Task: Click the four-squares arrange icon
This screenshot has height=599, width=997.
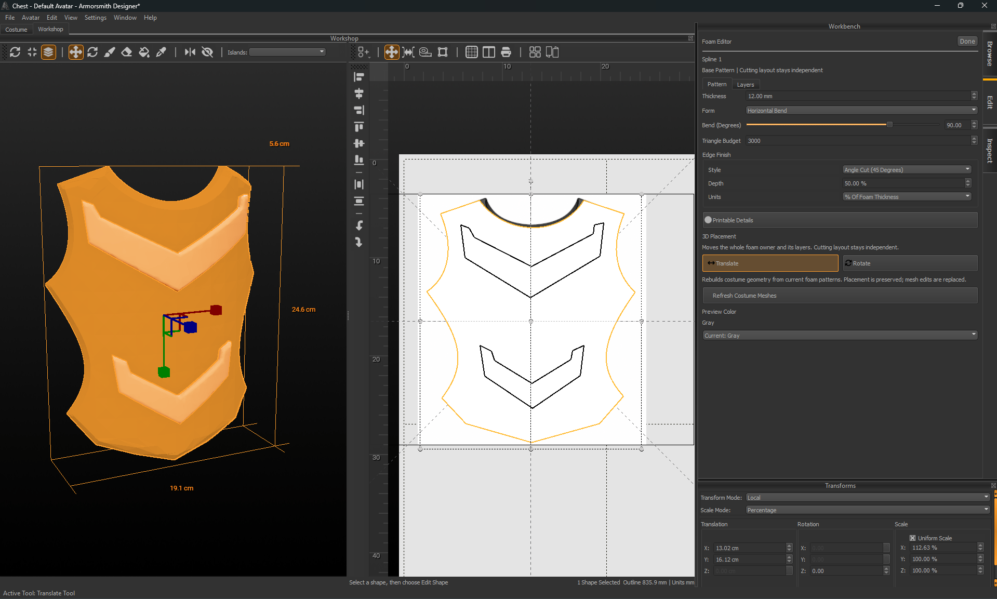Action: (x=535, y=52)
